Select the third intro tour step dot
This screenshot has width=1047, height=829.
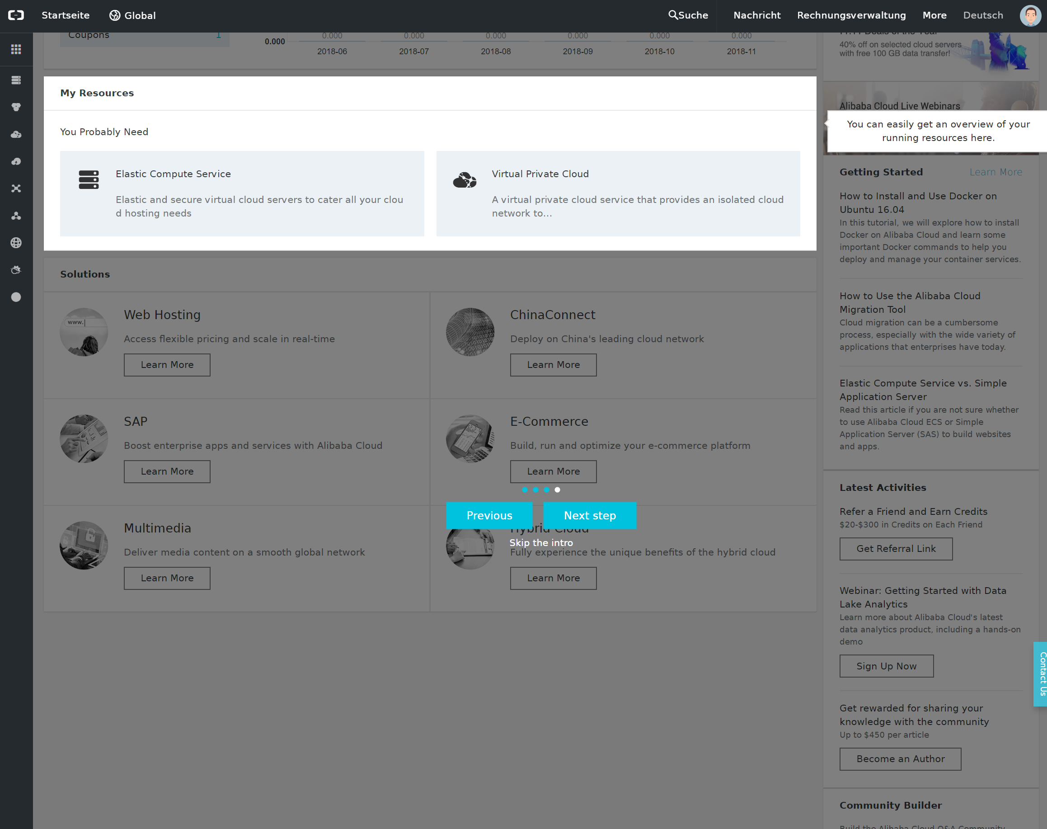pyautogui.click(x=546, y=490)
